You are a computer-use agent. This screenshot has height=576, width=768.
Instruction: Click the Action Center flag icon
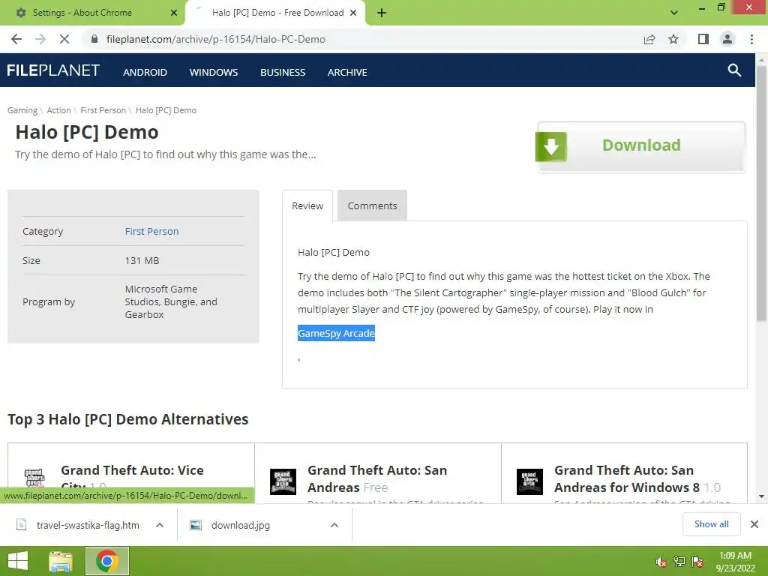697,562
